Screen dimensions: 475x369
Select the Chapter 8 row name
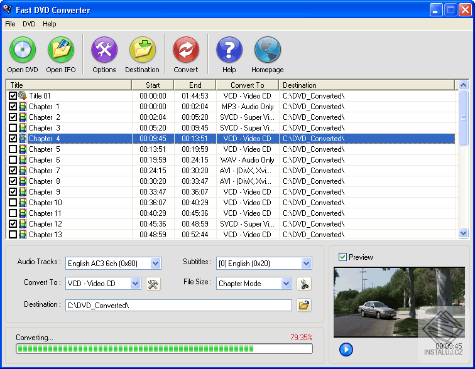tap(44, 181)
